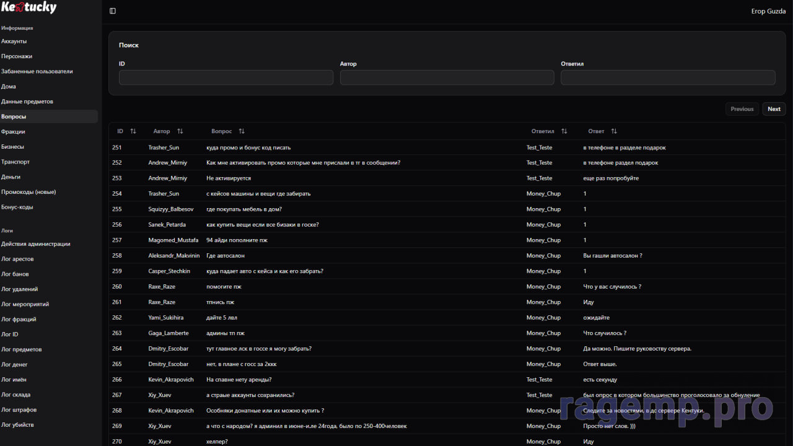The width and height of the screenshot is (793, 446).
Task: Open Лог ID
Action: pyautogui.click(x=10, y=334)
